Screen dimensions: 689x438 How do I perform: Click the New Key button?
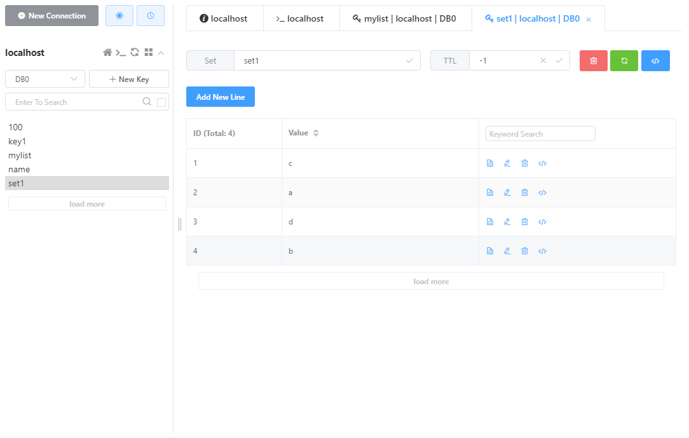(x=129, y=79)
